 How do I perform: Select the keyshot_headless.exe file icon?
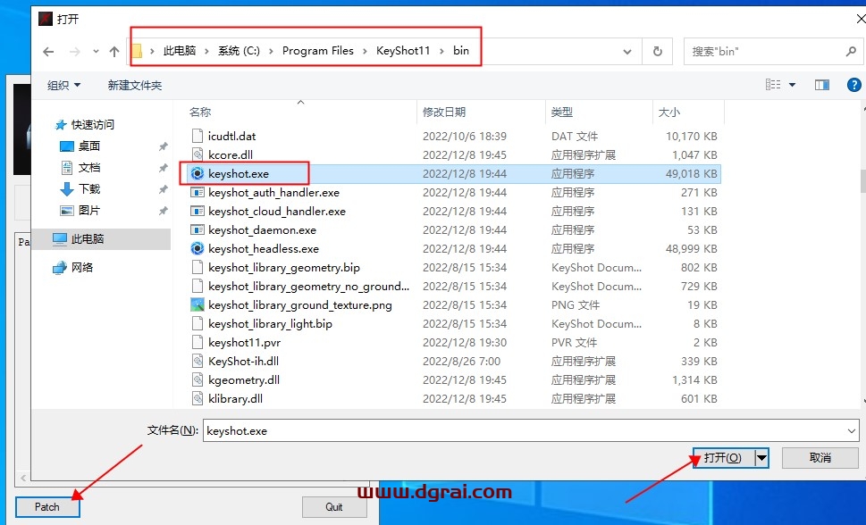pyautogui.click(x=196, y=248)
